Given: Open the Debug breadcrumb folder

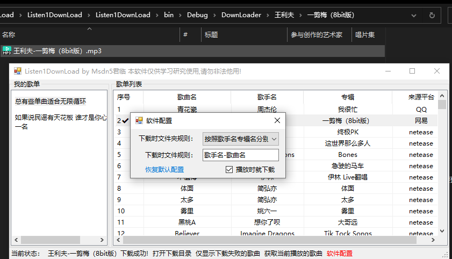Looking at the screenshot, I should point(197,15).
